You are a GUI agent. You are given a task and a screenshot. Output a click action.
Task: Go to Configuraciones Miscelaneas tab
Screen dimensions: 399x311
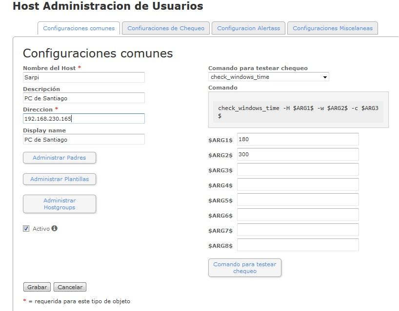[332, 28]
